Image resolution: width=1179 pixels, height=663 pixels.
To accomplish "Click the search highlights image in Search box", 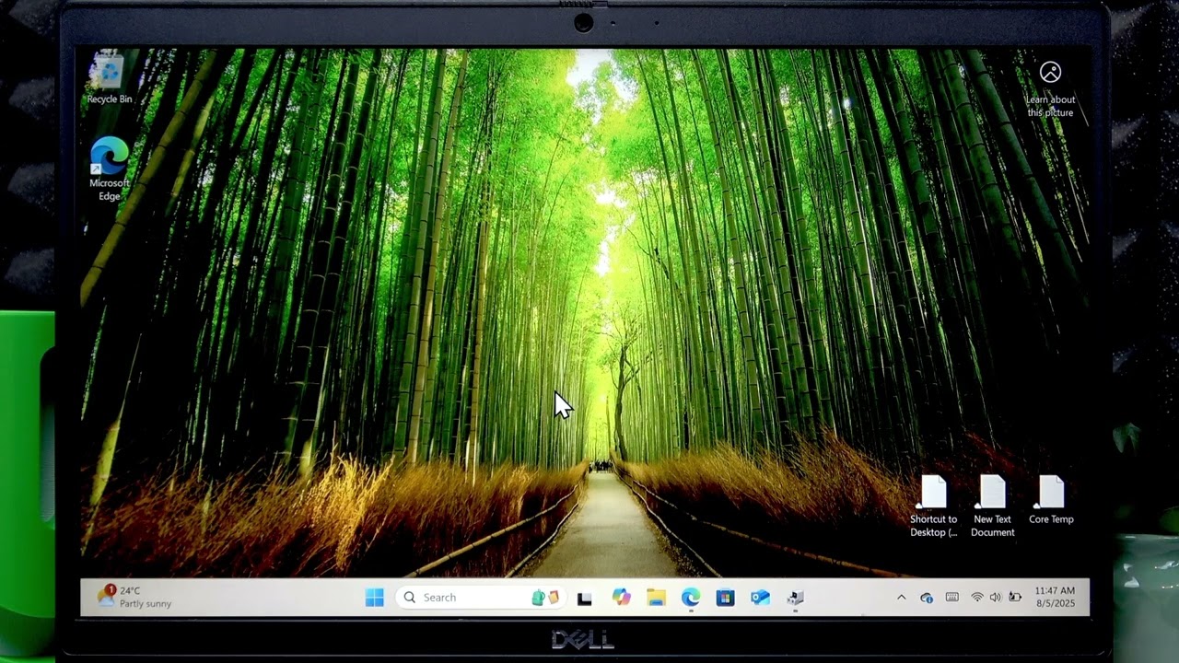I will pos(545,598).
